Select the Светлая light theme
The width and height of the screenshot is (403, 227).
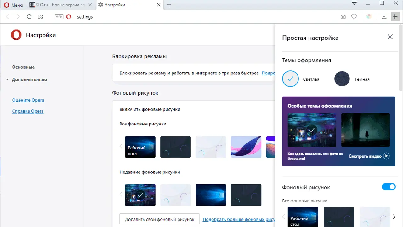[290, 79]
